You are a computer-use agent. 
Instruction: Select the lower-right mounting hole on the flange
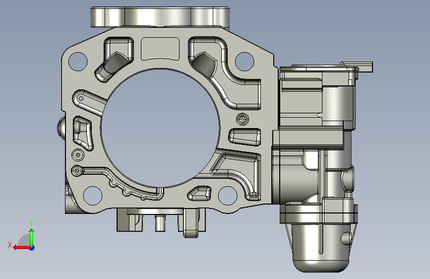click(x=228, y=196)
